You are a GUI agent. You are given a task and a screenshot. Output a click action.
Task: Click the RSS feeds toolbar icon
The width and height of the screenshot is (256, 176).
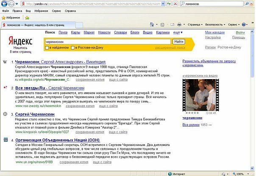[162, 25]
